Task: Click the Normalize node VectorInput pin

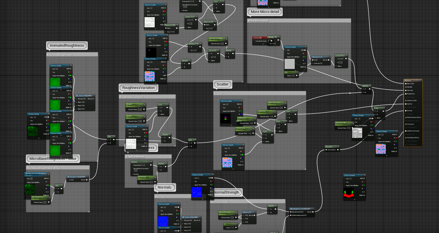Action: point(326,150)
